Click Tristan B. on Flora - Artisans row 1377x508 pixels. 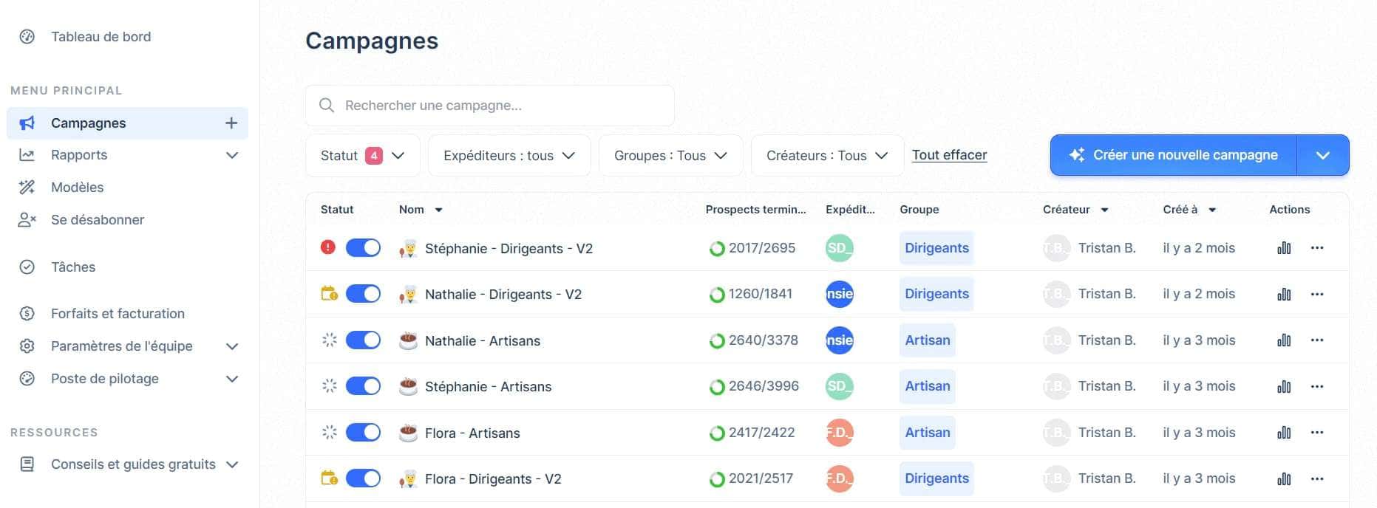(1106, 433)
